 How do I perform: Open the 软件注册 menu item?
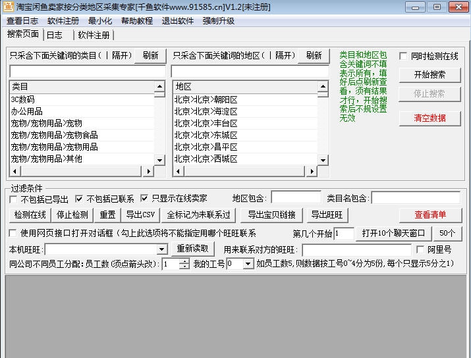pos(63,21)
